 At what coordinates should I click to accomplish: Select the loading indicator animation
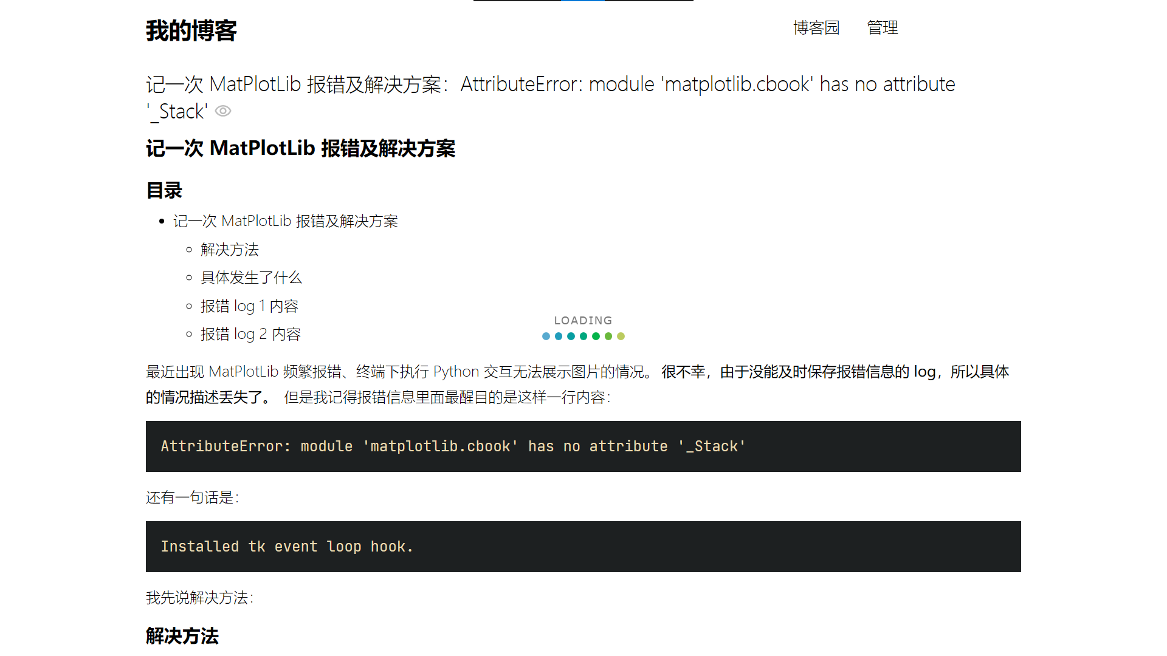point(583,327)
